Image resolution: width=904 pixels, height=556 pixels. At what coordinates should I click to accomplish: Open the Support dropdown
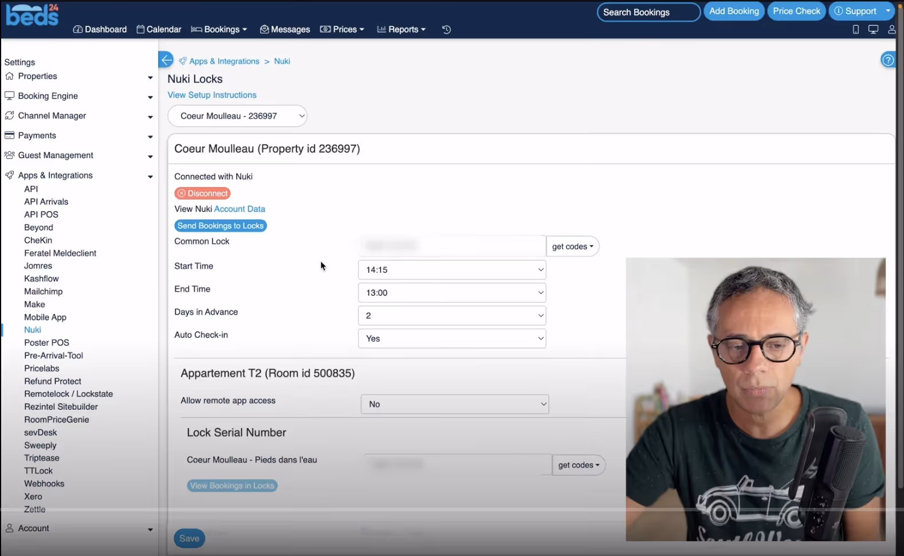862,11
